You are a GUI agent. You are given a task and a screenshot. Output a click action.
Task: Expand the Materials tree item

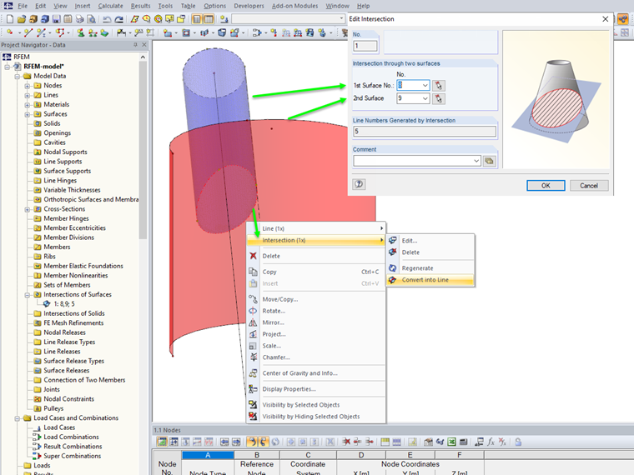[27, 105]
